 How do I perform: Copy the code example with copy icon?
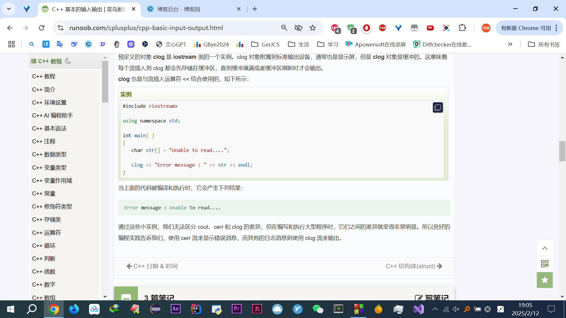click(x=437, y=107)
